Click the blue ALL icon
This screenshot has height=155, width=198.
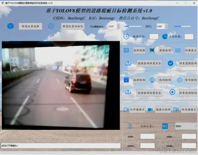[x=165, y=126]
